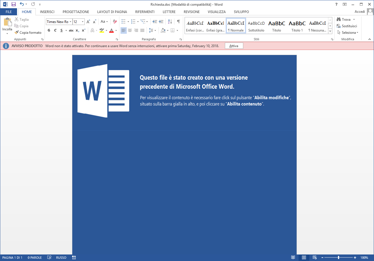Sort text with the A-Z sort icon
Image resolution: width=374 pixels, height=261 pixels.
point(170,22)
